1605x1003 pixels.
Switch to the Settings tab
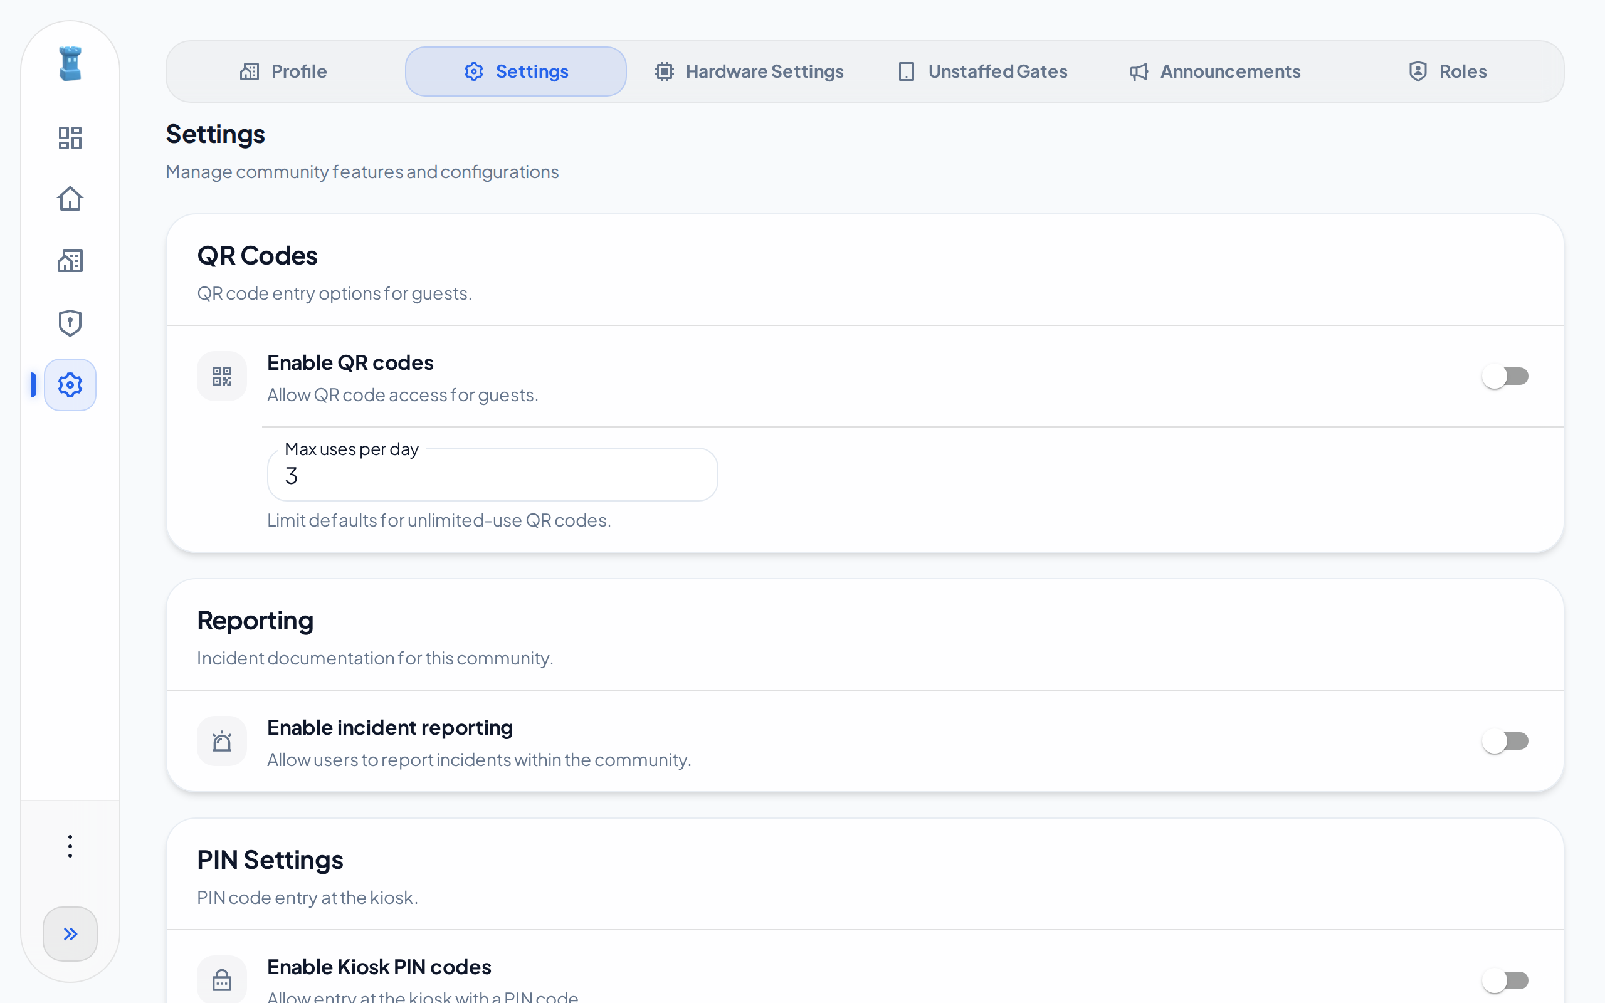516,71
